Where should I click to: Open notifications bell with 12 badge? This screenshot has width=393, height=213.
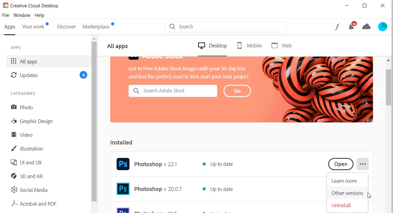pos(352,26)
